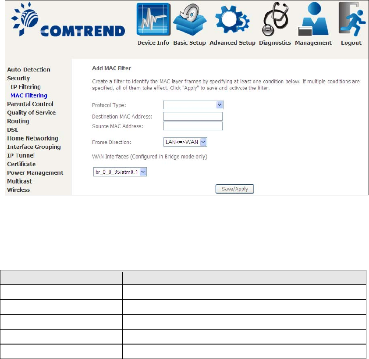Click the Management label
The image size is (369, 359).
(x=313, y=43)
